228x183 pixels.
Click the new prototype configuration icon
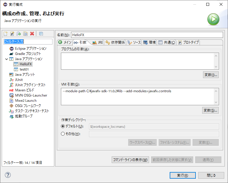[x=12, y=34]
